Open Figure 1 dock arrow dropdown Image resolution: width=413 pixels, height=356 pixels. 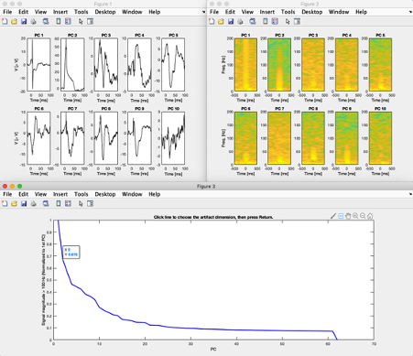click(203, 12)
